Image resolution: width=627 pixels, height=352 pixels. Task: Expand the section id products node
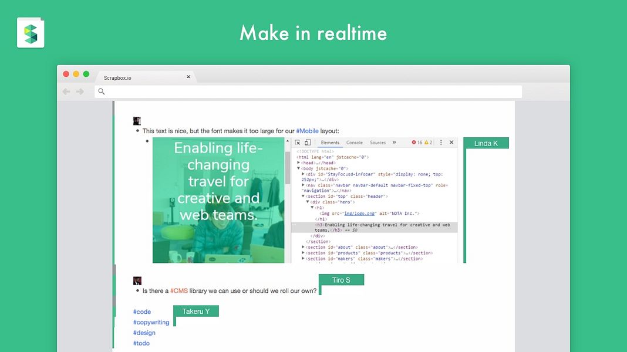303,252
